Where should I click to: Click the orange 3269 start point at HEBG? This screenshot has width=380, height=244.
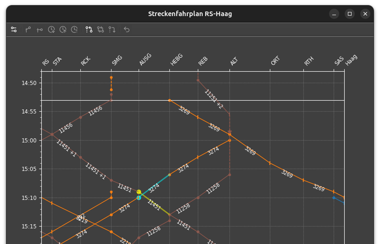[x=170, y=100]
